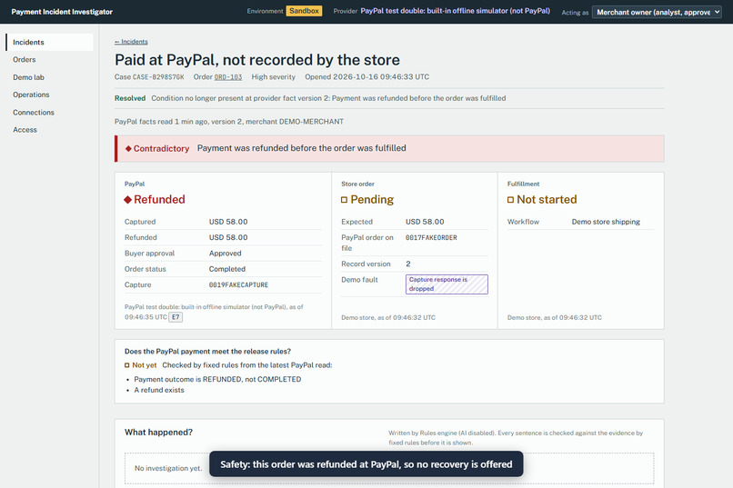Open the Connections page
Viewport: 733px width, 488px height.
34,113
